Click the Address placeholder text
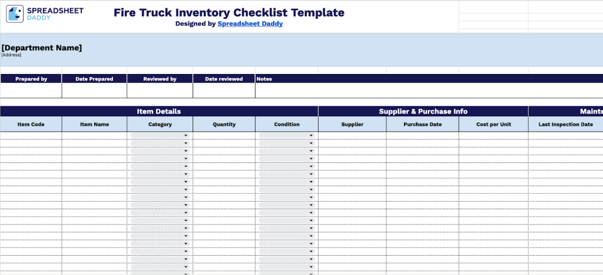603x275 pixels. point(11,55)
